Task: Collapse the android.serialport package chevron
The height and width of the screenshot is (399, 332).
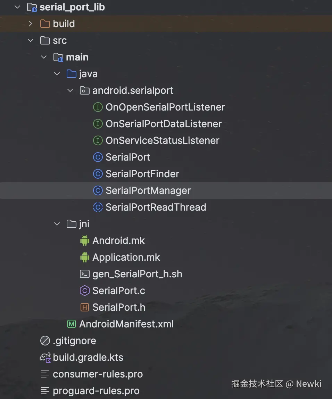Action: (x=70, y=90)
